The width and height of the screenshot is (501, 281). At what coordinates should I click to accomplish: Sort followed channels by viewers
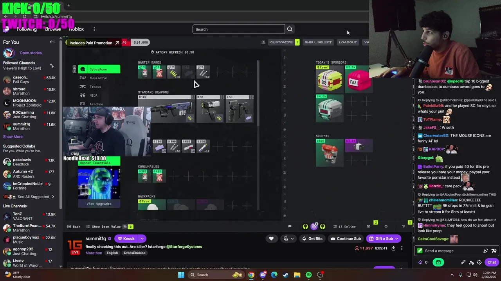(52, 66)
